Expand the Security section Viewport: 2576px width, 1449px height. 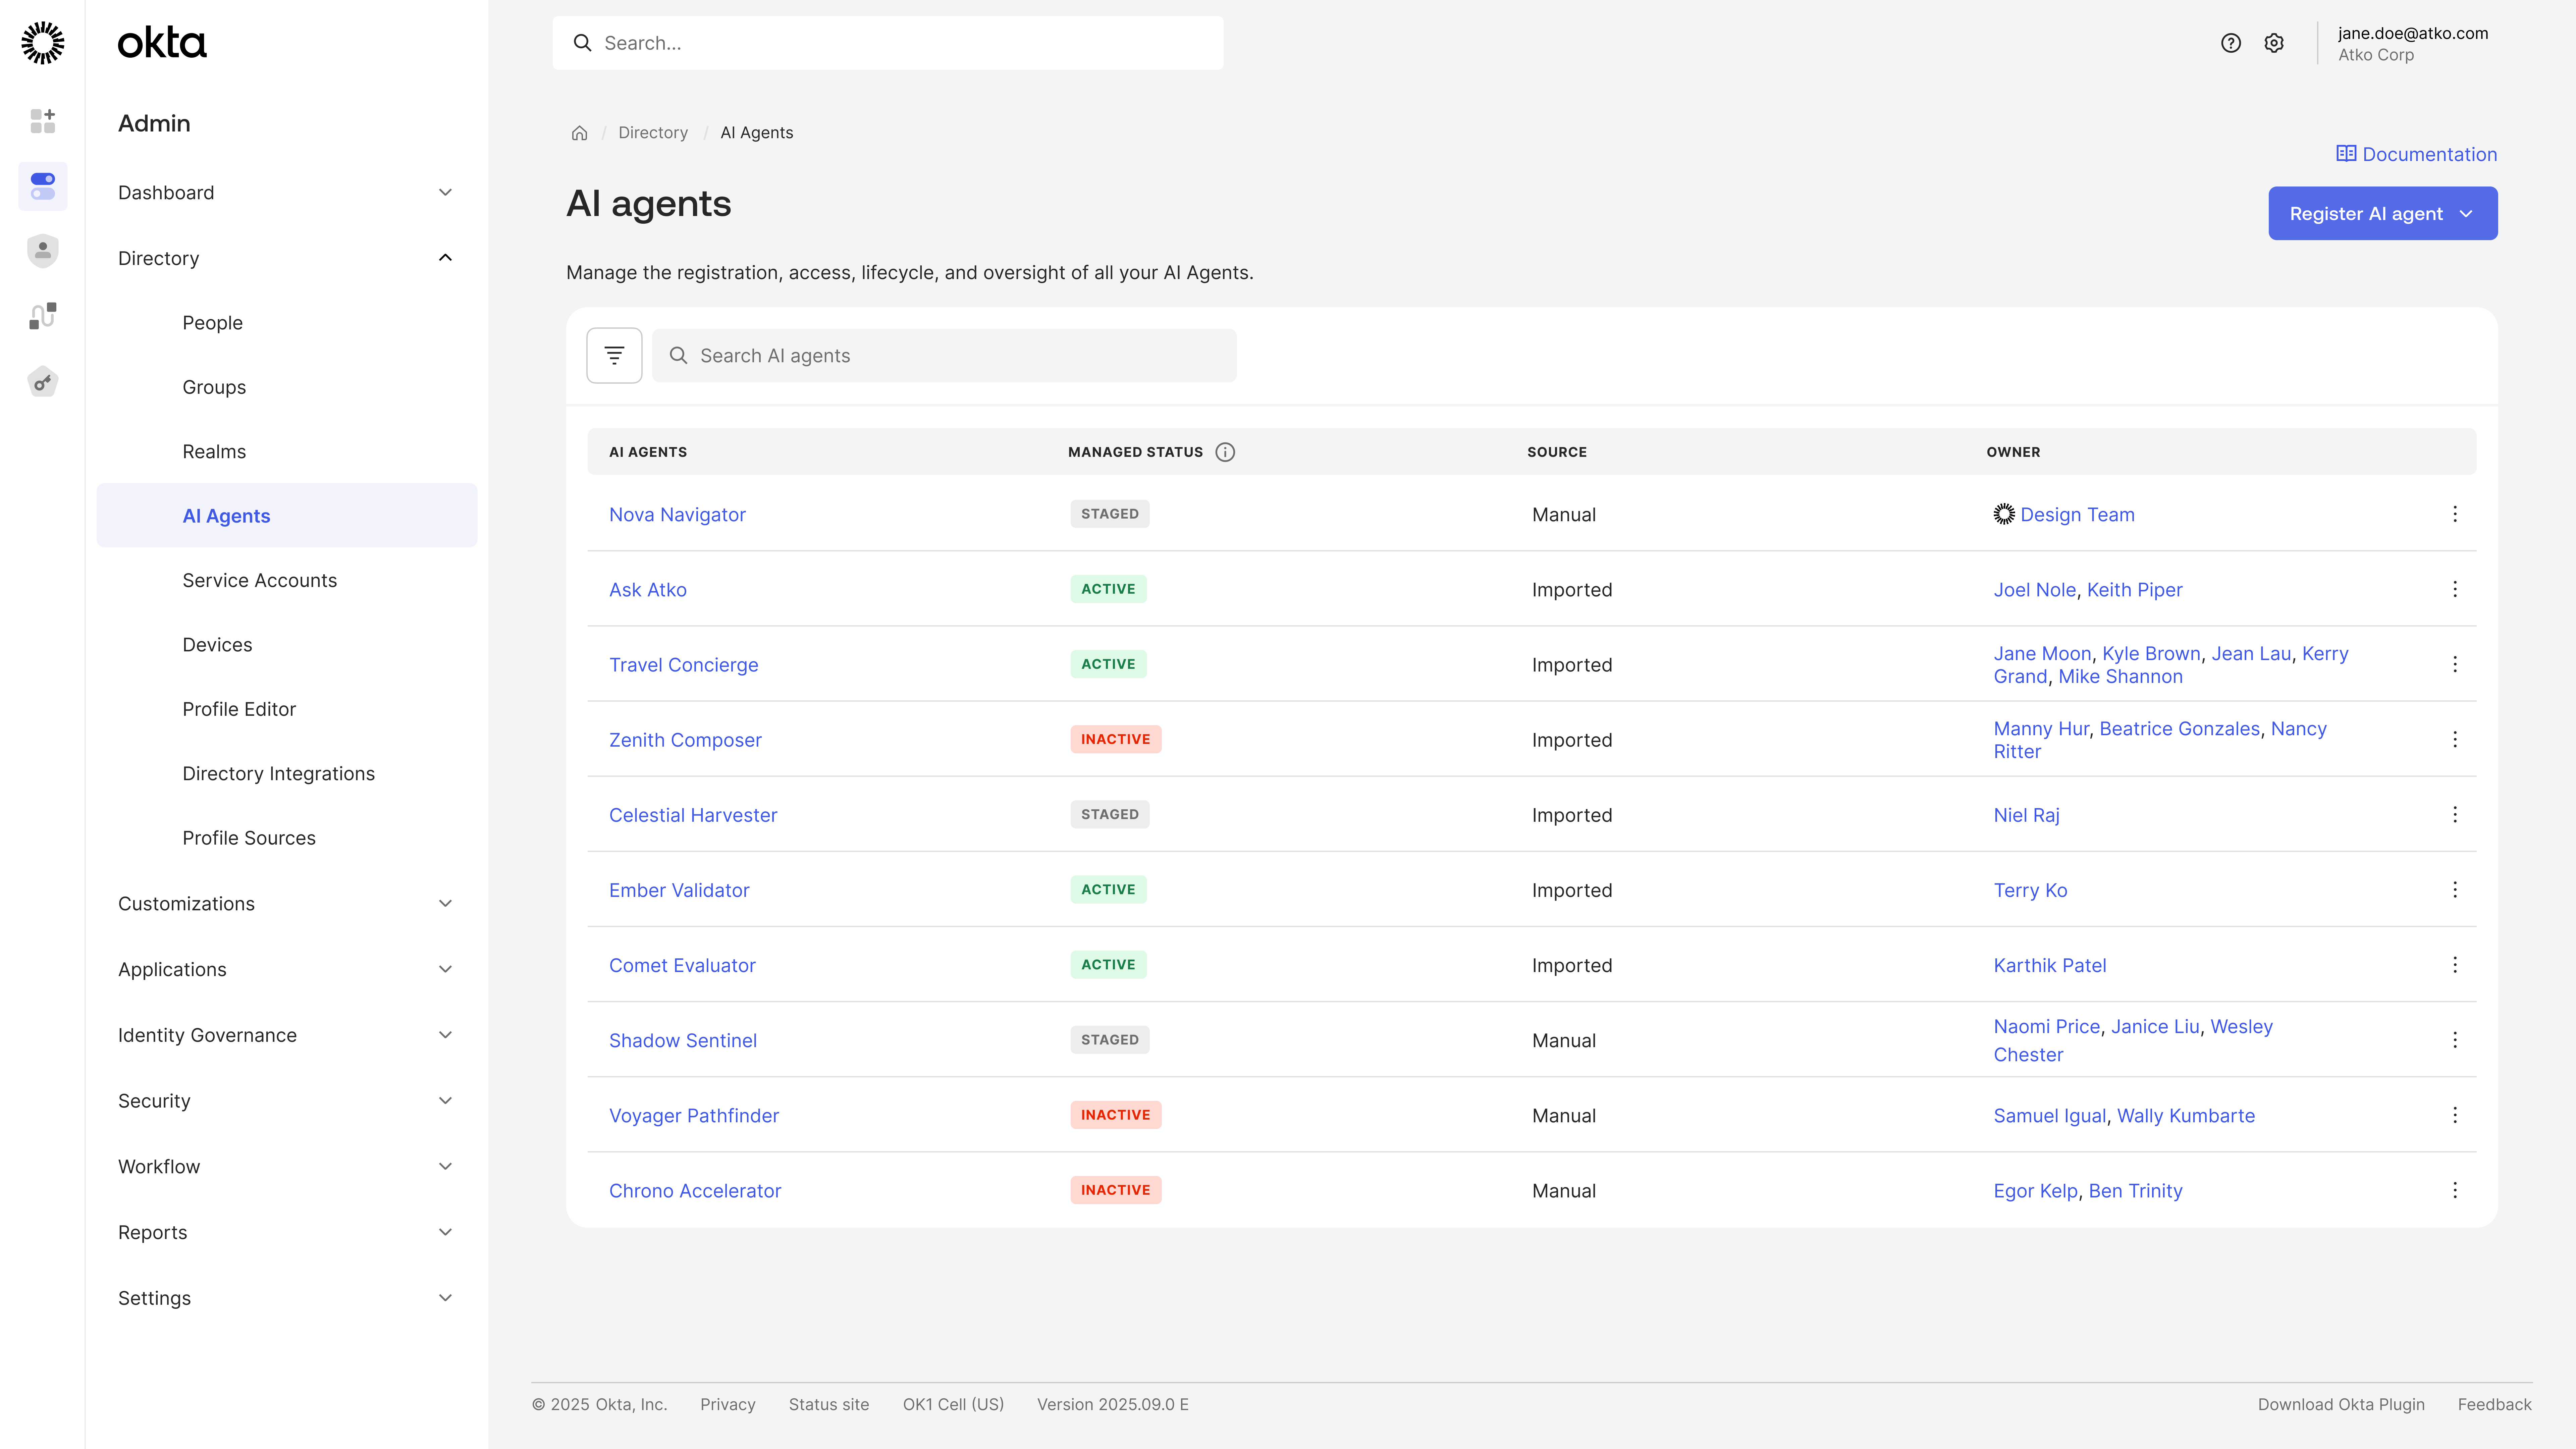tap(445, 1101)
